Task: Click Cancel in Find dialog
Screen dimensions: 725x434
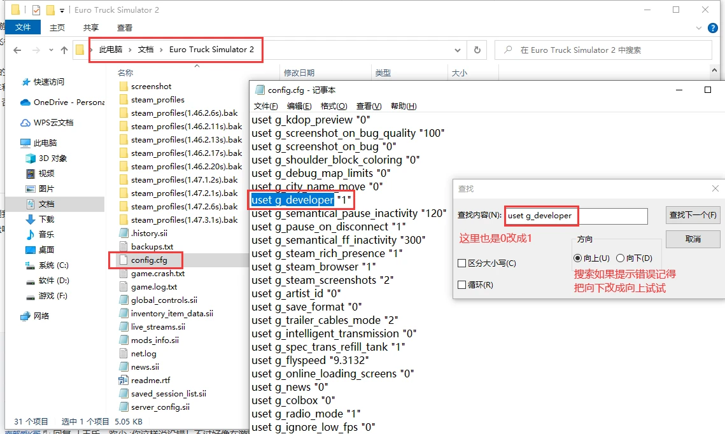Action: tap(693, 239)
